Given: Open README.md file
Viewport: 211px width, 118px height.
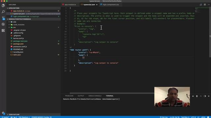Looking at the screenshot, I should pyautogui.click(x=34, y=49).
